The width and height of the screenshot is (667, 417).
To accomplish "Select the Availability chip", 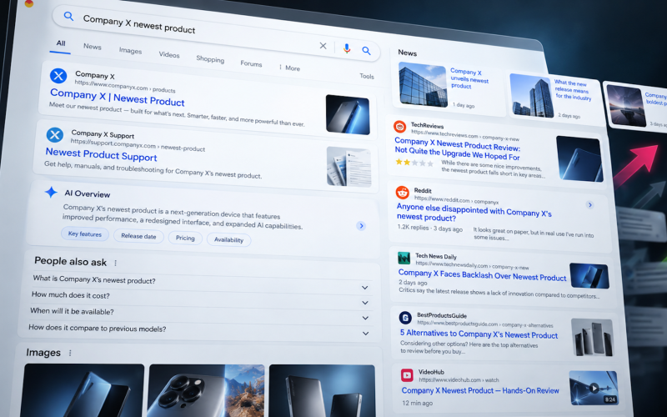I will pyautogui.click(x=228, y=240).
